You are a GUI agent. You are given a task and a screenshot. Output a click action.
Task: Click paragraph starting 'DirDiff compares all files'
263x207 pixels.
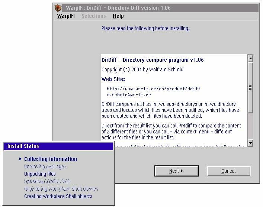(x=170, y=110)
